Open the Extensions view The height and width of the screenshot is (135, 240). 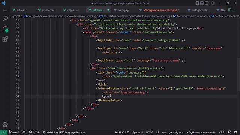(5, 39)
